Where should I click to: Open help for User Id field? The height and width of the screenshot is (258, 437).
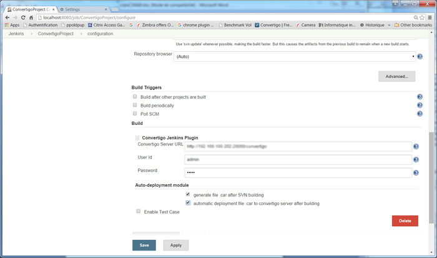pos(416,159)
